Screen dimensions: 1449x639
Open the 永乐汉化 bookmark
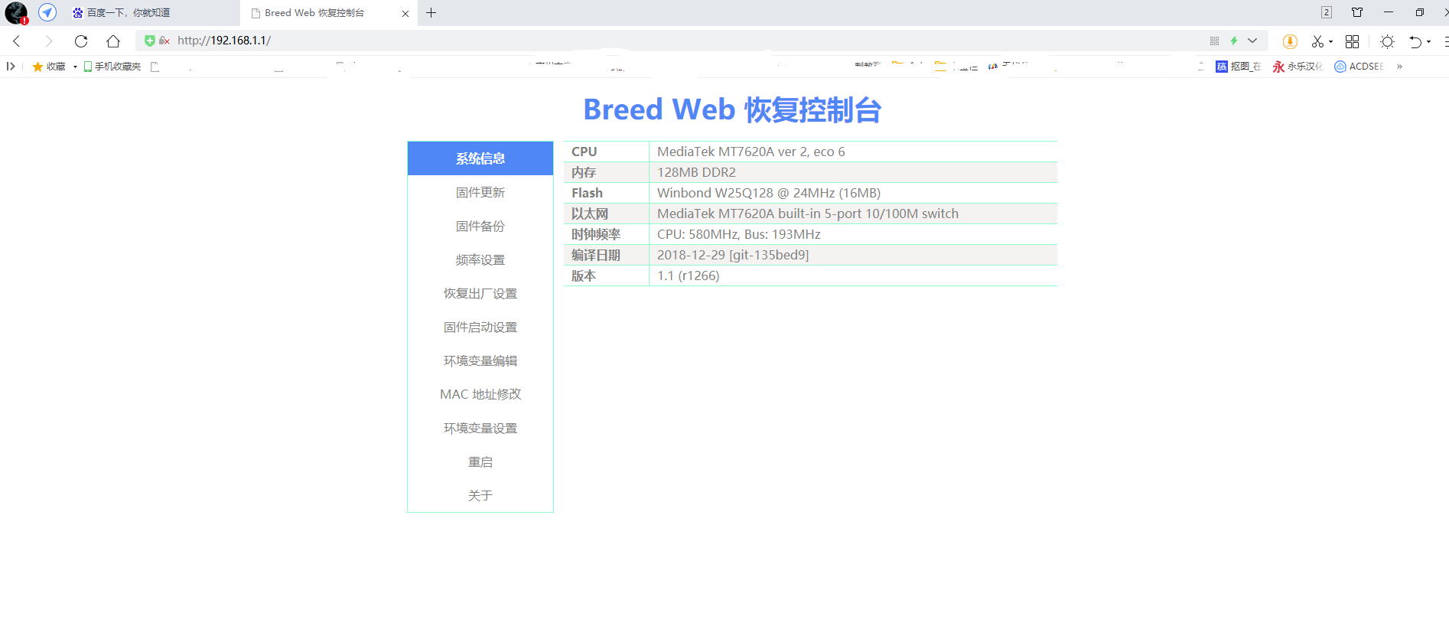[x=1298, y=67]
